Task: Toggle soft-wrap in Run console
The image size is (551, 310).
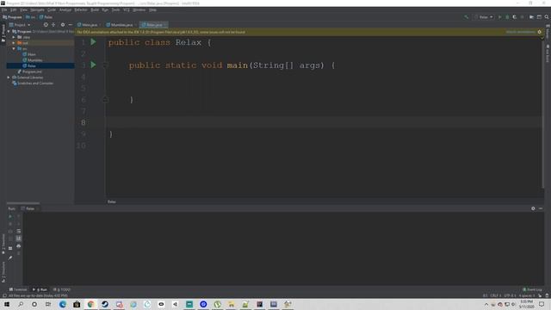Action: [19, 232]
